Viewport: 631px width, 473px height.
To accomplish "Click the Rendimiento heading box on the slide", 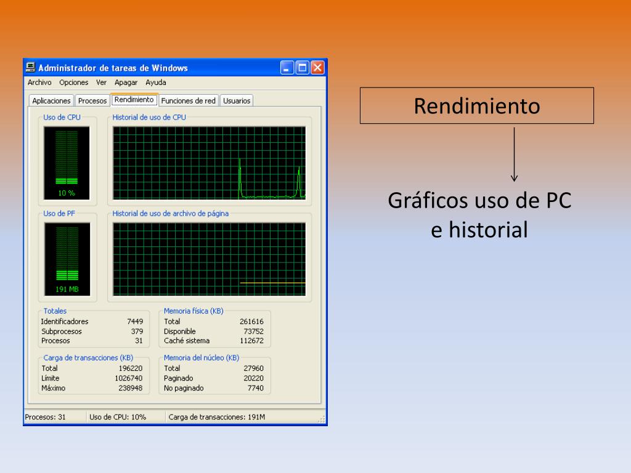I will (x=477, y=106).
